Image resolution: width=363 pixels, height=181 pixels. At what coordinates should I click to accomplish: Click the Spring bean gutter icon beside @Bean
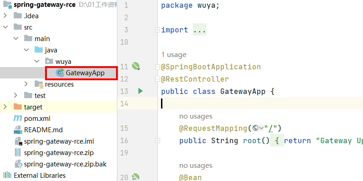tap(136, 177)
